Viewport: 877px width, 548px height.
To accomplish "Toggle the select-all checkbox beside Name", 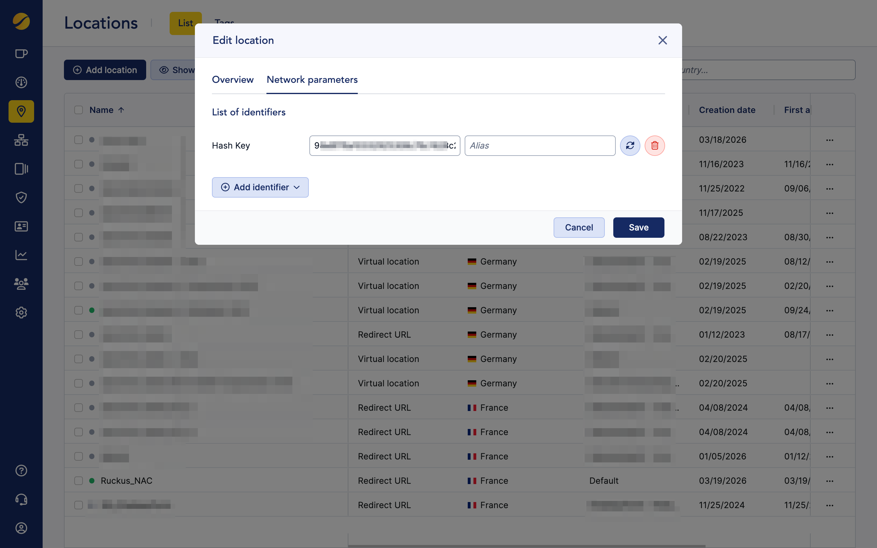I will (78, 110).
